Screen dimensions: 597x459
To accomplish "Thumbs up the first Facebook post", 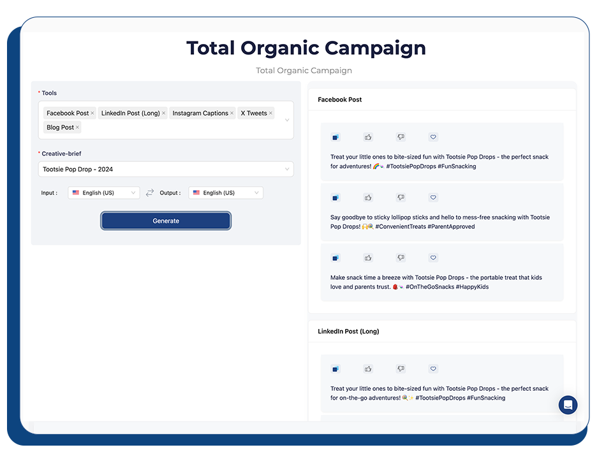I will point(368,137).
